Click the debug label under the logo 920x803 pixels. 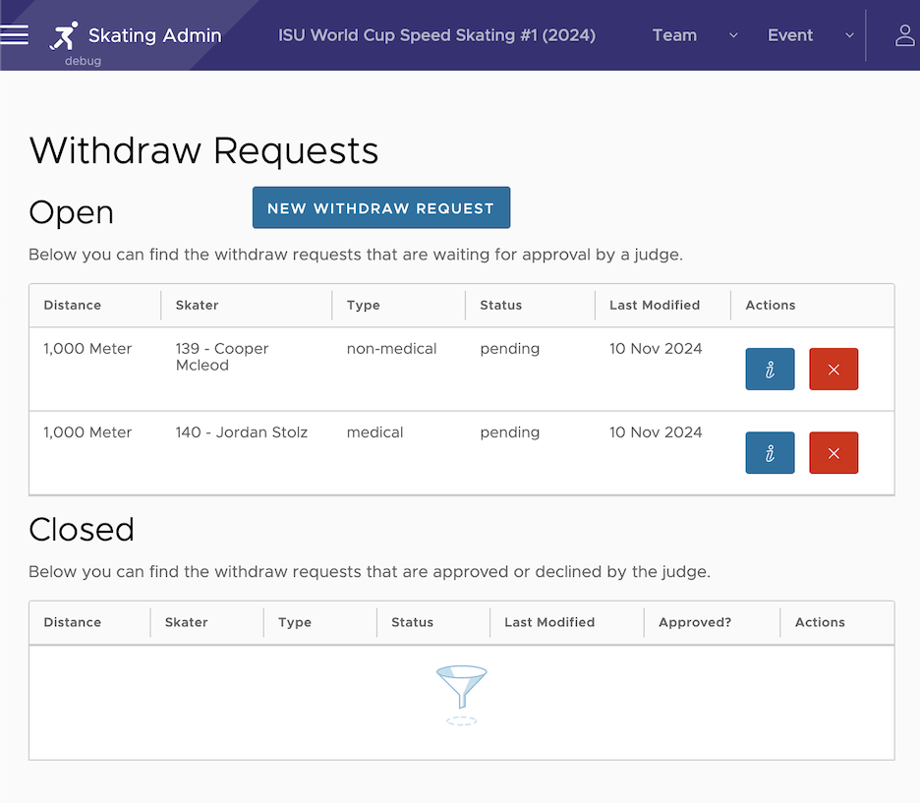pyautogui.click(x=82, y=60)
